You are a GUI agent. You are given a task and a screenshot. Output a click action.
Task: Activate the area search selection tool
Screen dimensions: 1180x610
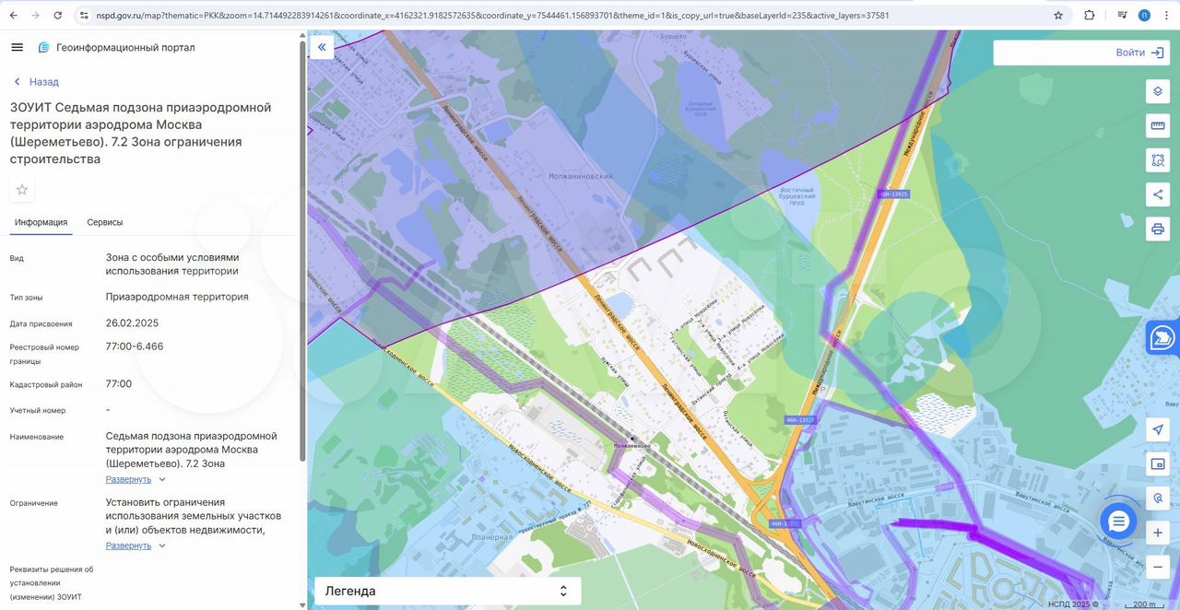pyautogui.click(x=1158, y=160)
